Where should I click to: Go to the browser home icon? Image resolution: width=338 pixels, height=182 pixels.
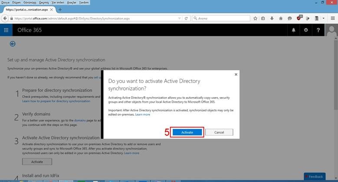tap(281, 19)
